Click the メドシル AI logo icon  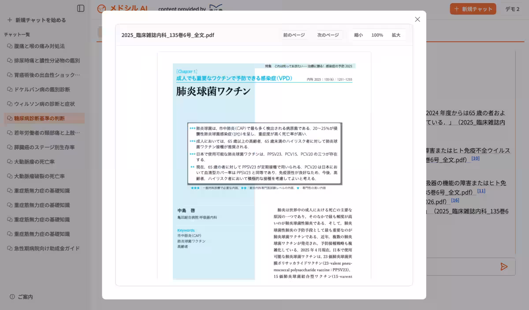click(x=101, y=9)
